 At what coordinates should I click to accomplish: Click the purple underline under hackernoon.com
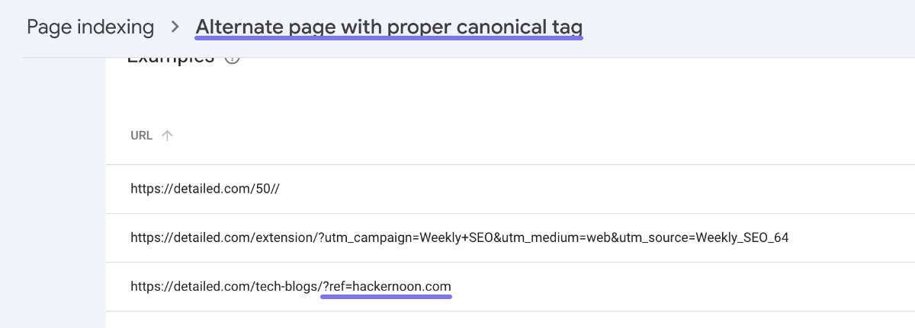(x=387, y=297)
